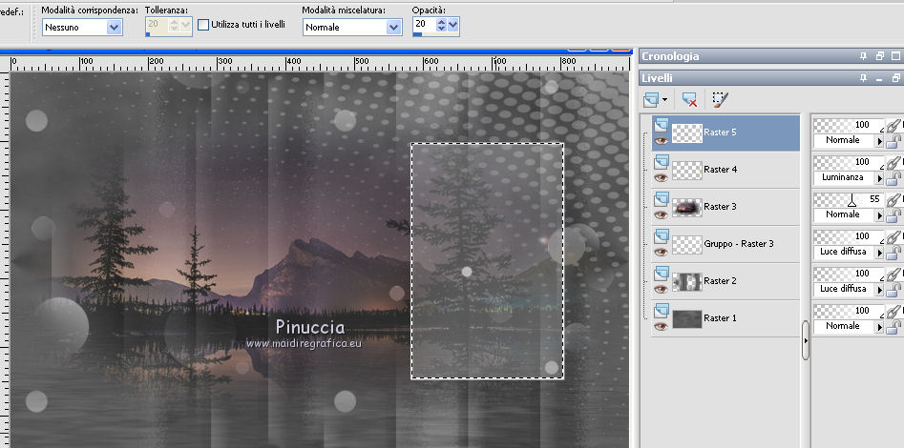904x448 pixels.
Task: Click the layer link icon for Raster 4
Action: (893, 163)
